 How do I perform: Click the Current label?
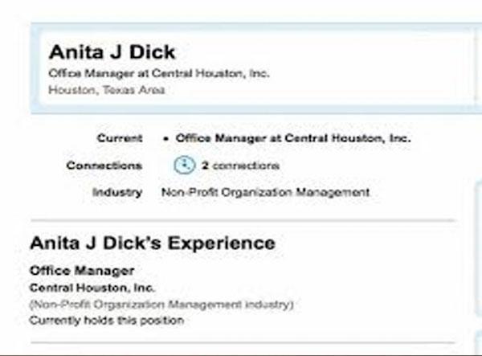click(119, 138)
